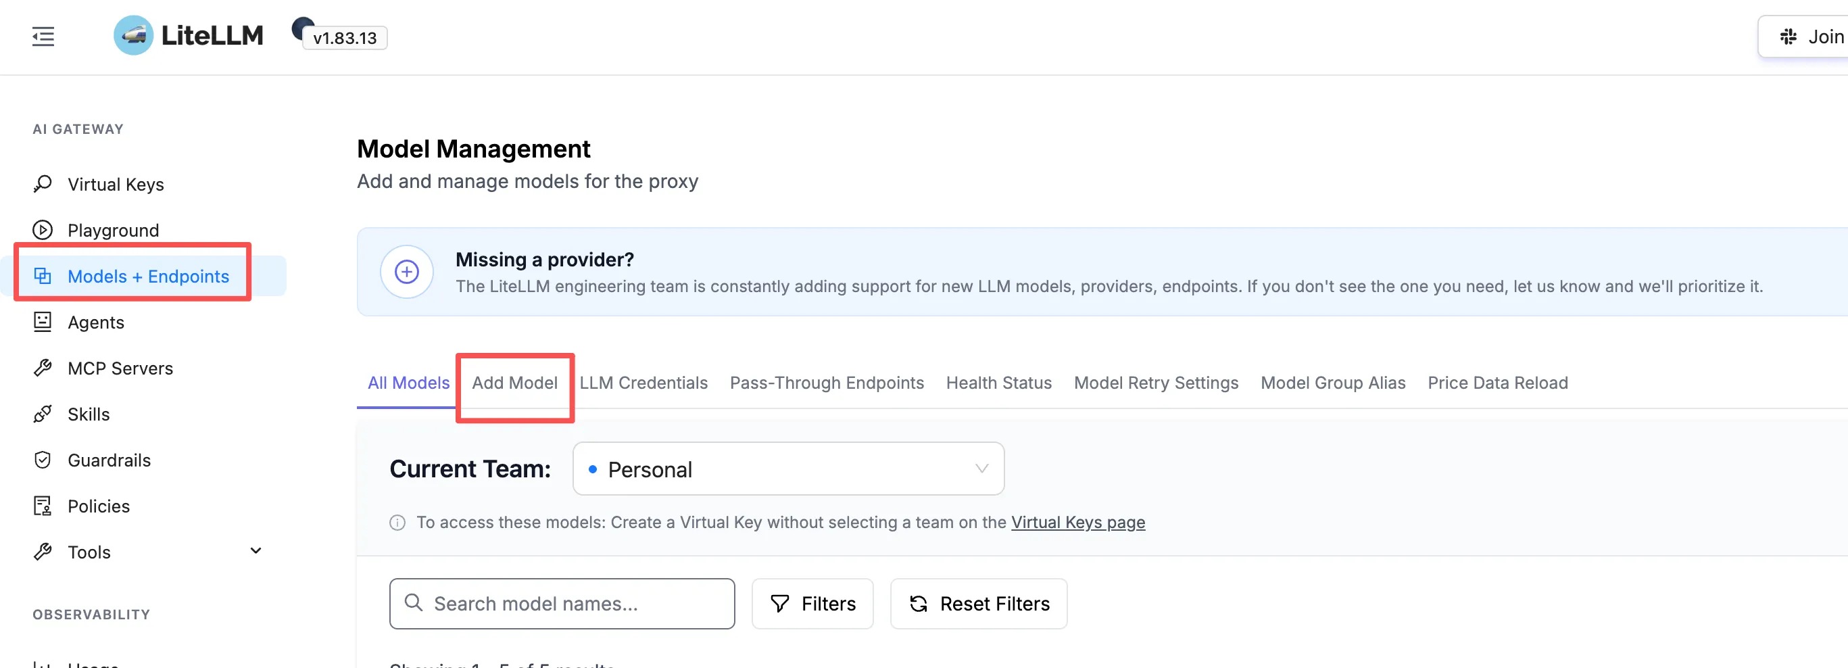Open the Pass-Through Endpoints tab

point(827,383)
